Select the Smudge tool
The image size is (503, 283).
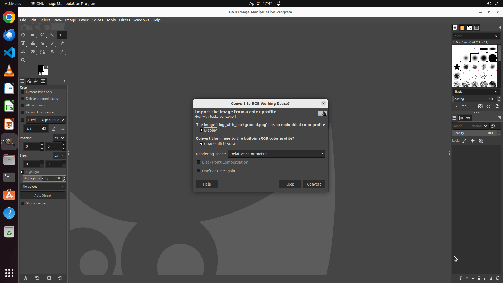click(x=33, y=52)
